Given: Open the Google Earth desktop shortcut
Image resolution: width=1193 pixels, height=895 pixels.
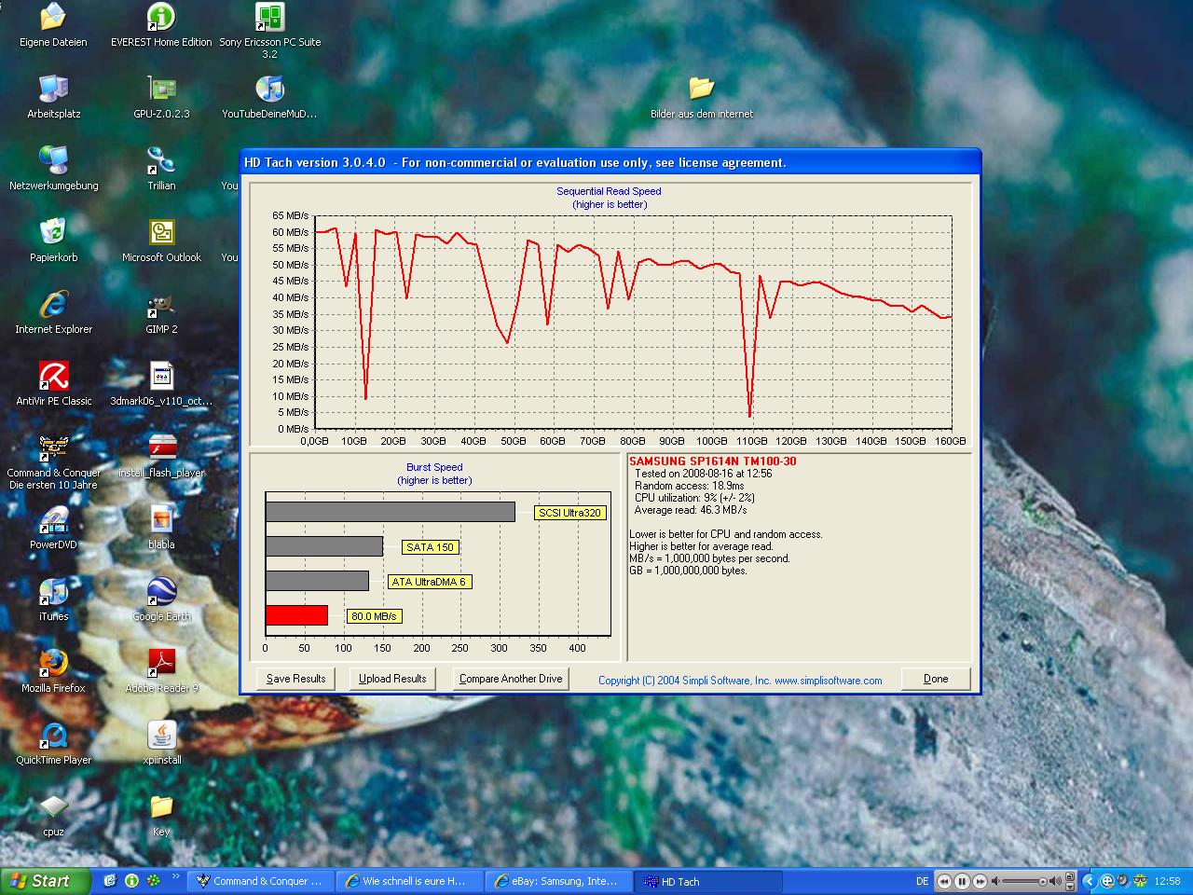Looking at the screenshot, I should pos(161,592).
